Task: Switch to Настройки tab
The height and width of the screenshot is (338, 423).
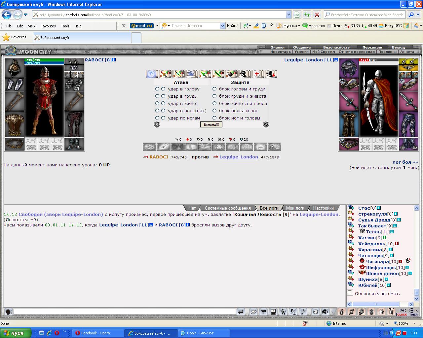Action: 323,208
